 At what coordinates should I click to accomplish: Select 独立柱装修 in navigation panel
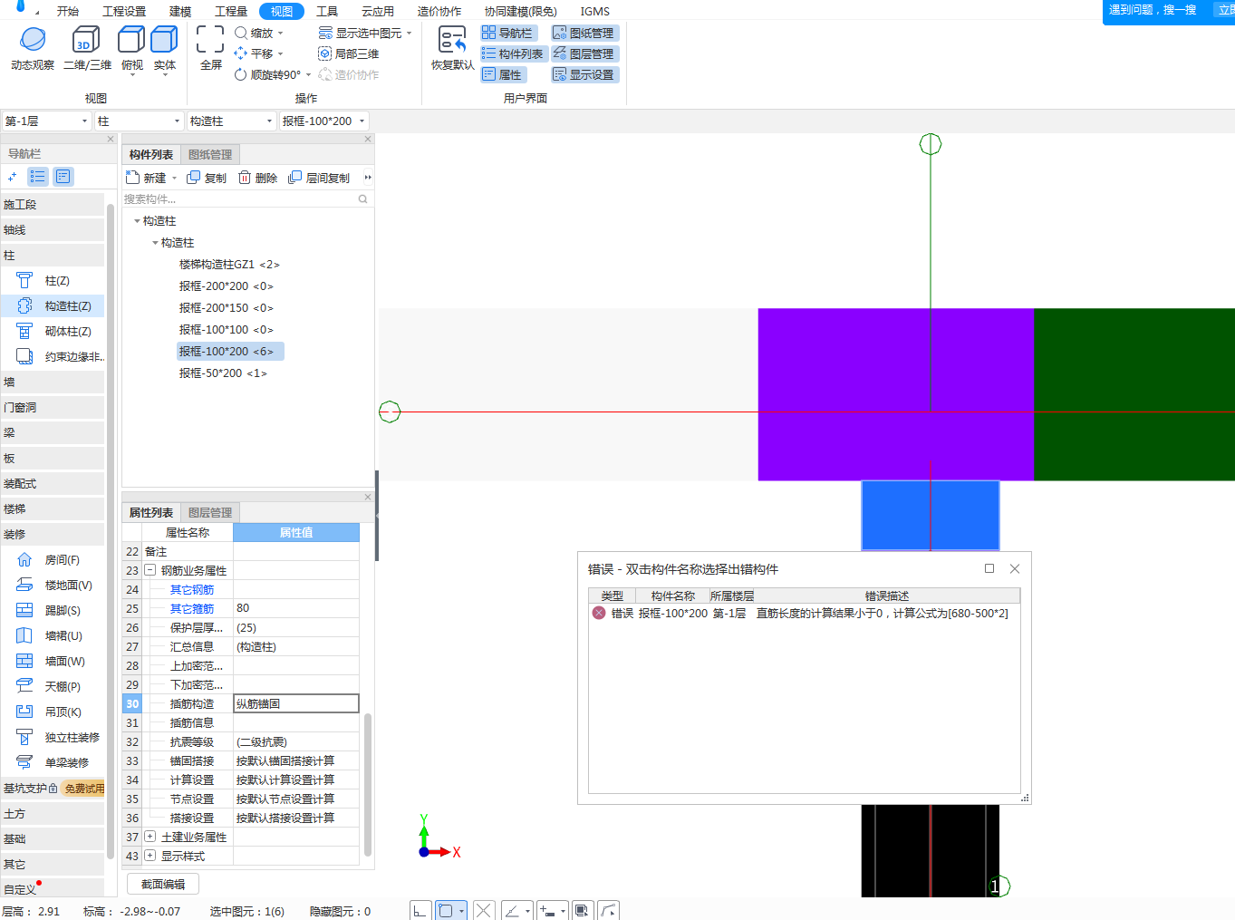click(x=53, y=738)
